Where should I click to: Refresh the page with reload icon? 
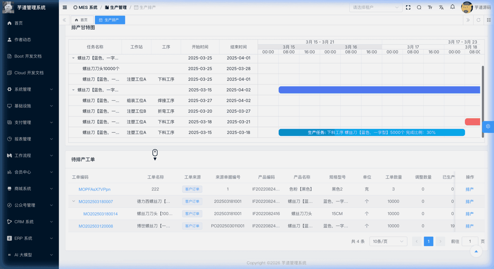(x=478, y=20)
